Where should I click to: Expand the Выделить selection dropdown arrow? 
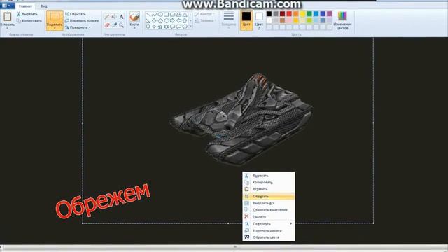(55, 28)
